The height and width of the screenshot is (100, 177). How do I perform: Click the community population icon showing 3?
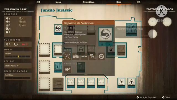pyautogui.click(x=7, y=44)
